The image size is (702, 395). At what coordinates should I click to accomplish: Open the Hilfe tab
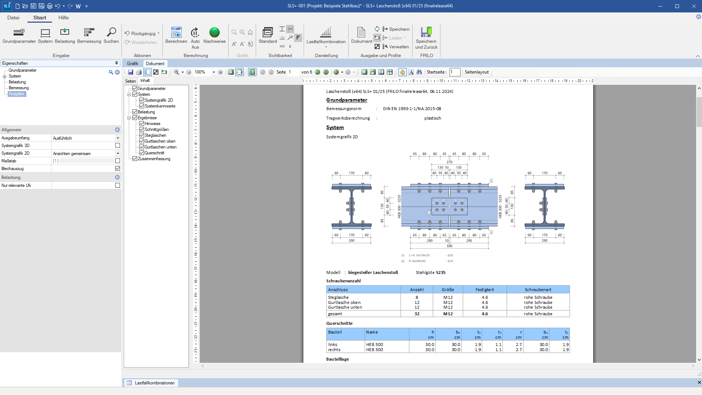64,18
